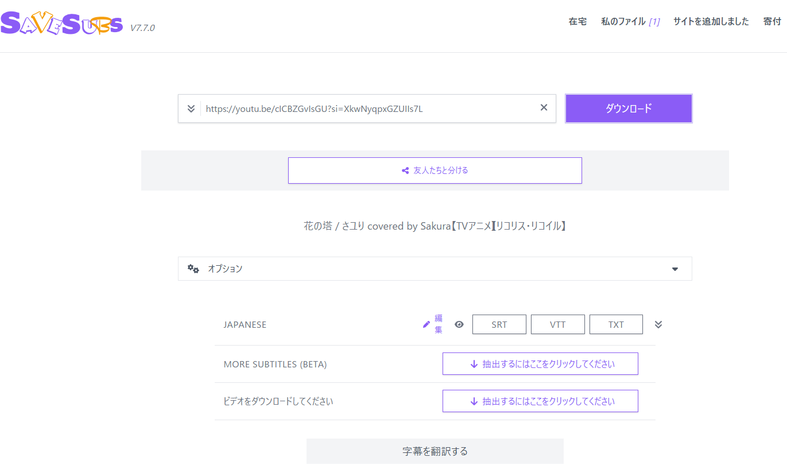Click the gear icon on the オプション bar
The image size is (787, 469).
tap(192, 268)
